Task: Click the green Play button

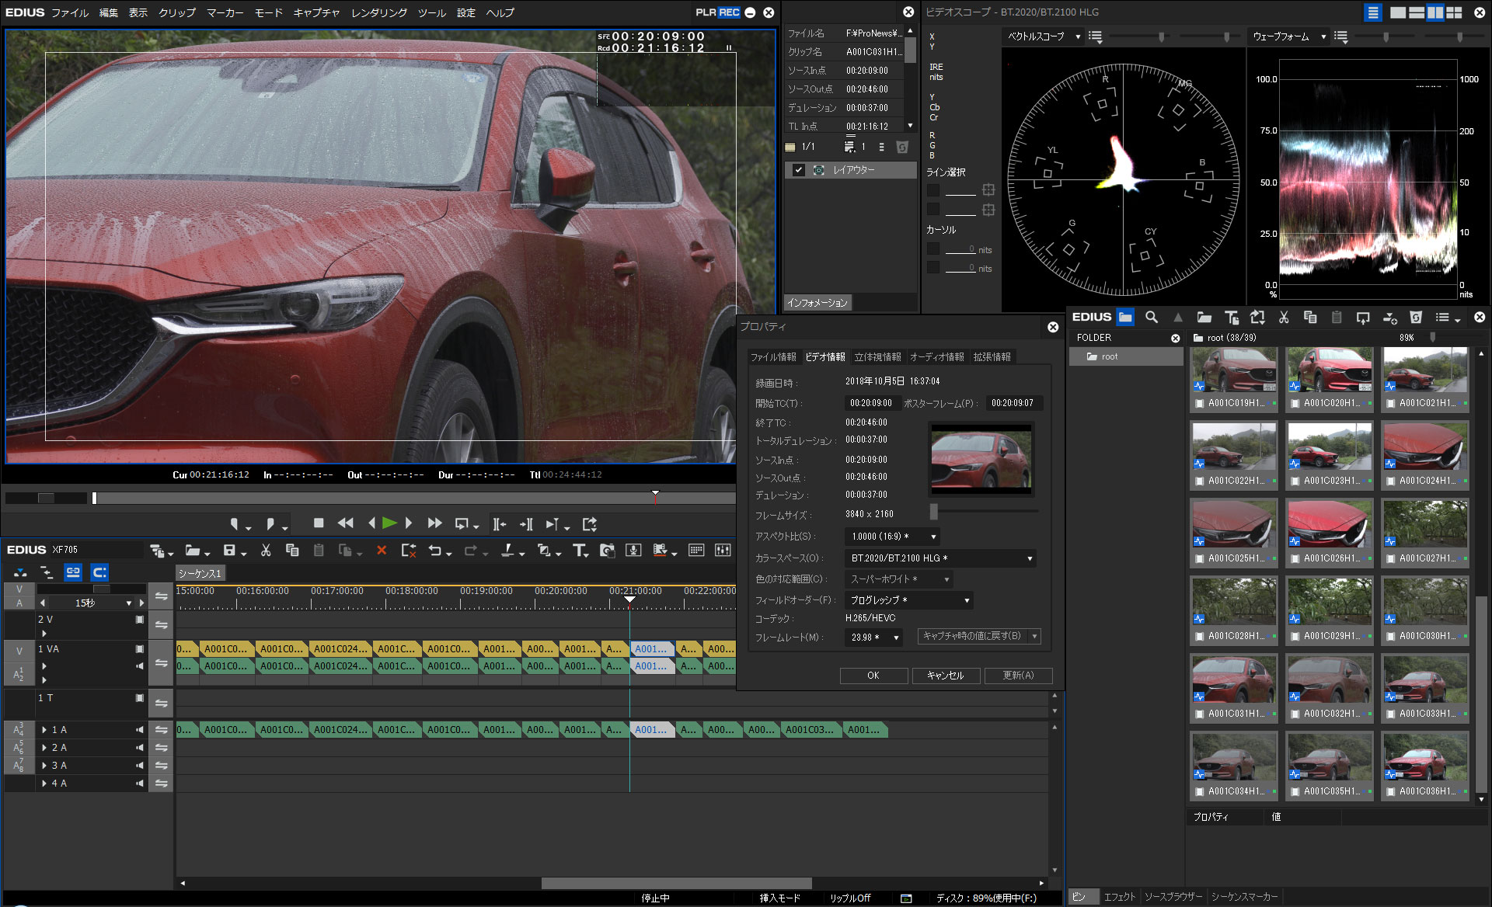Action: click(389, 523)
